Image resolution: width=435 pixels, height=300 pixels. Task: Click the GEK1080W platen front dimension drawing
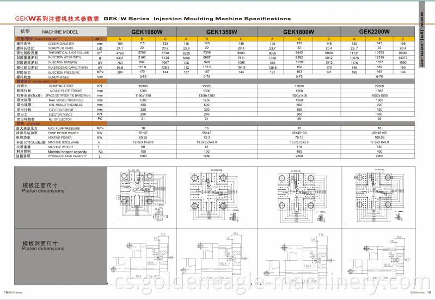[138, 193]
